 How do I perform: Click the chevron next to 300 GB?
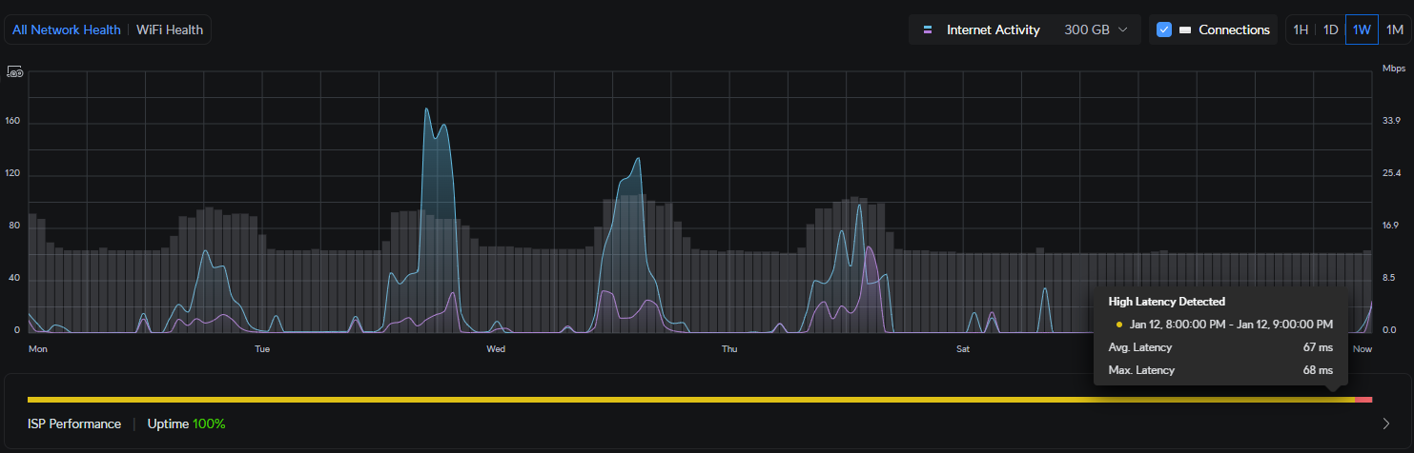coord(1123,30)
